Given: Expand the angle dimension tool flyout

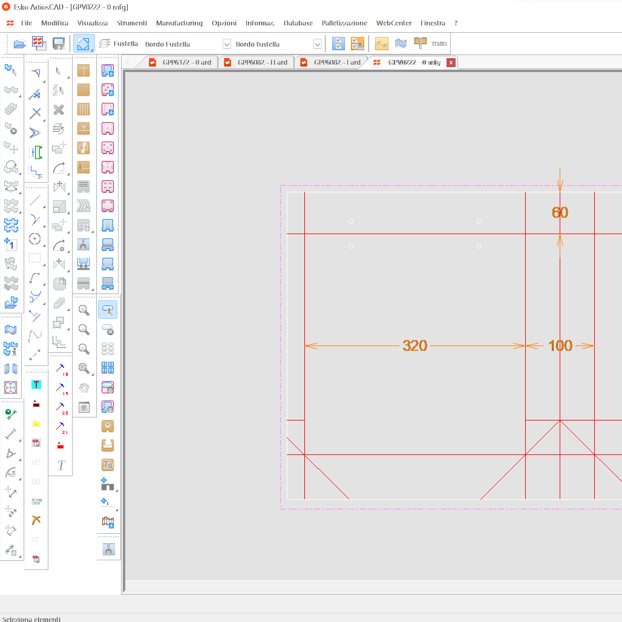Looking at the screenshot, I should pos(19,460).
